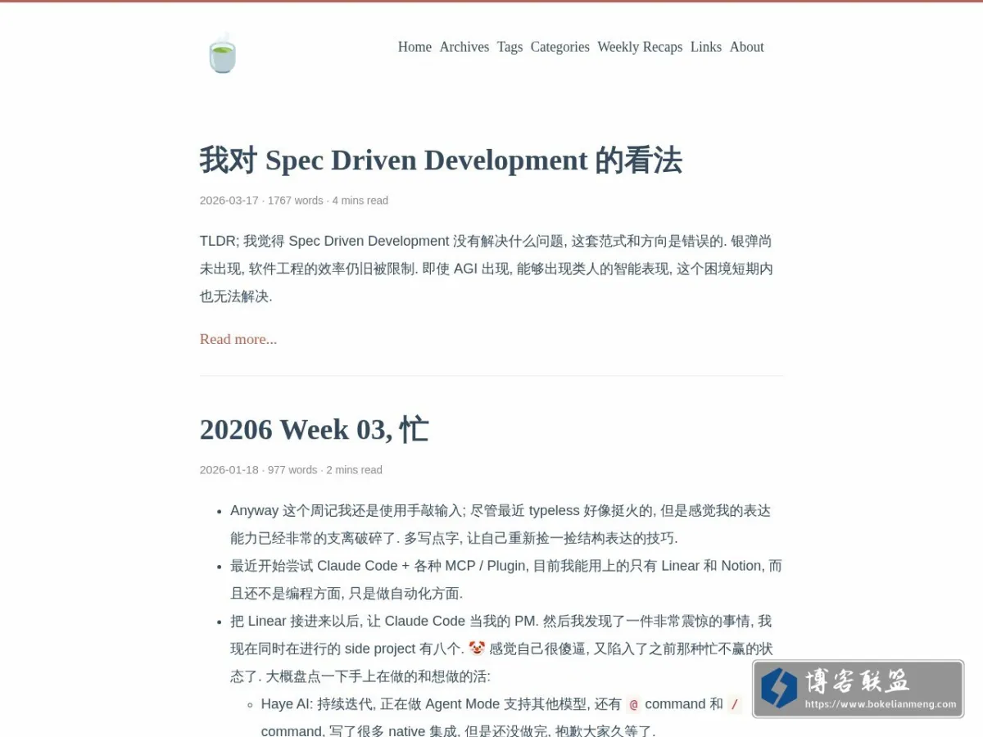This screenshot has width=983, height=737.
Task: Visit the About page
Action: click(x=747, y=47)
